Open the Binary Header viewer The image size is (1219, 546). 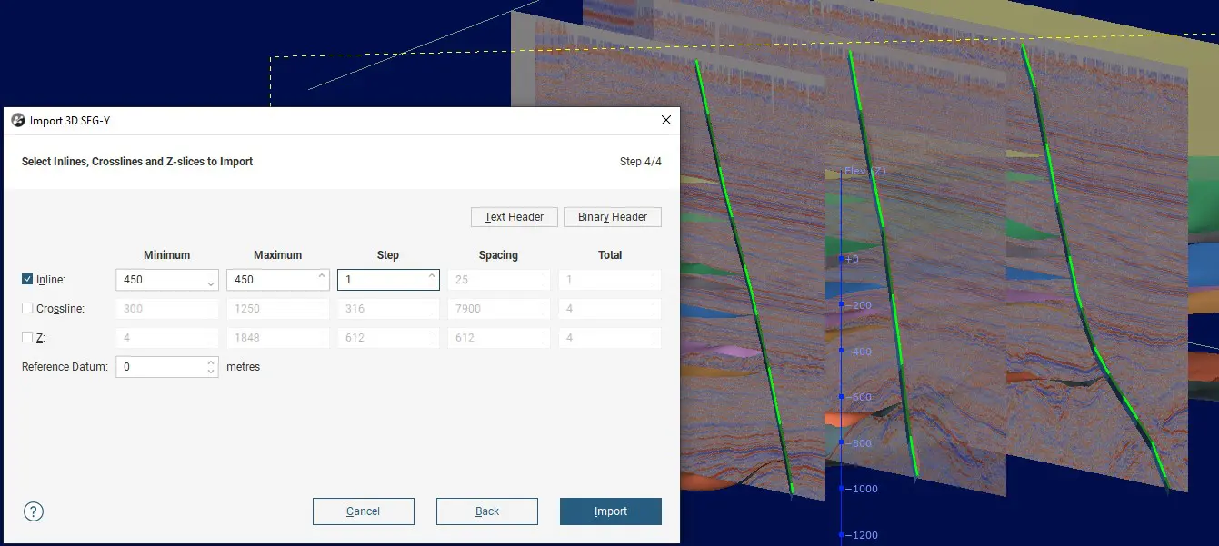[x=613, y=217]
